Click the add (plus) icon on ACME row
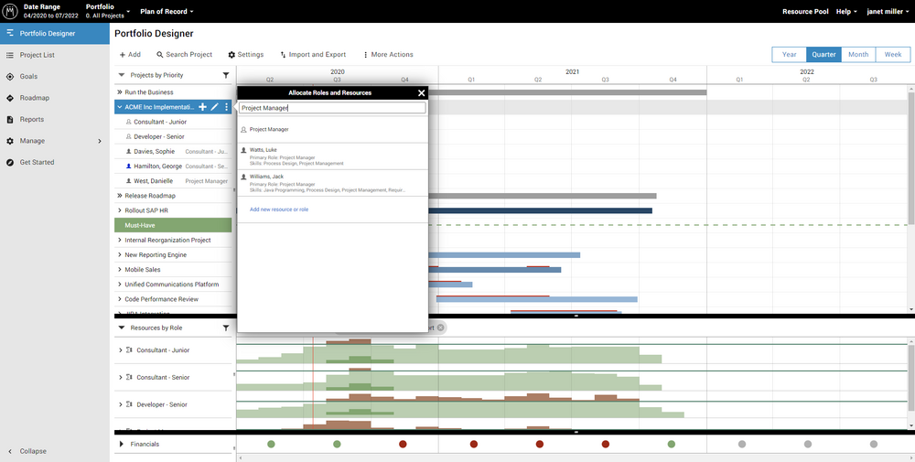The height and width of the screenshot is (462, 915). (202, 107)
